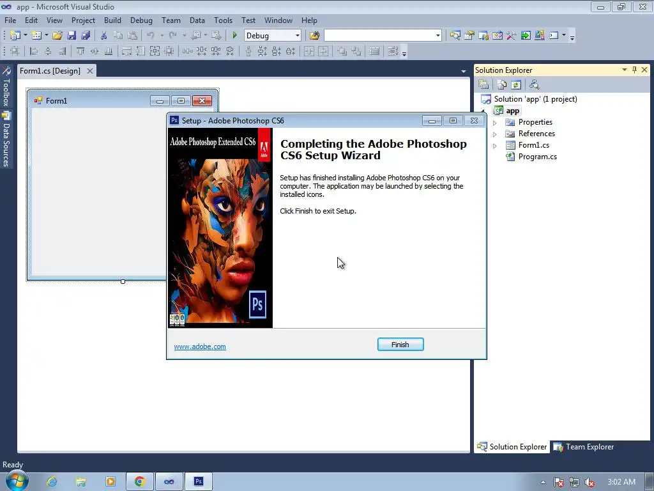This screenshot has height=491, width=654.
Task: Click View Class Diagram icon in Solution Explorer
Action: [535, 85]
